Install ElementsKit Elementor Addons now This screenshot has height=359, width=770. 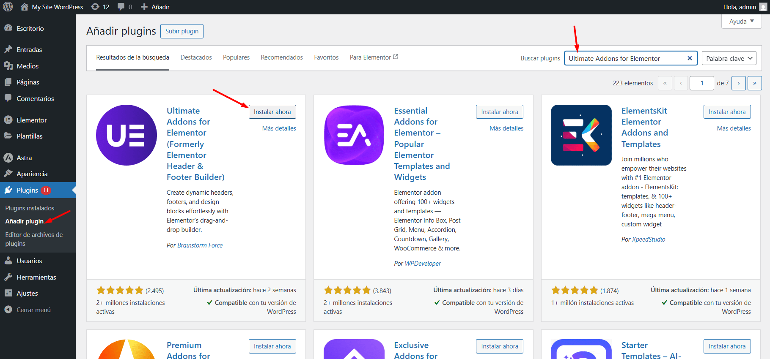727,112
